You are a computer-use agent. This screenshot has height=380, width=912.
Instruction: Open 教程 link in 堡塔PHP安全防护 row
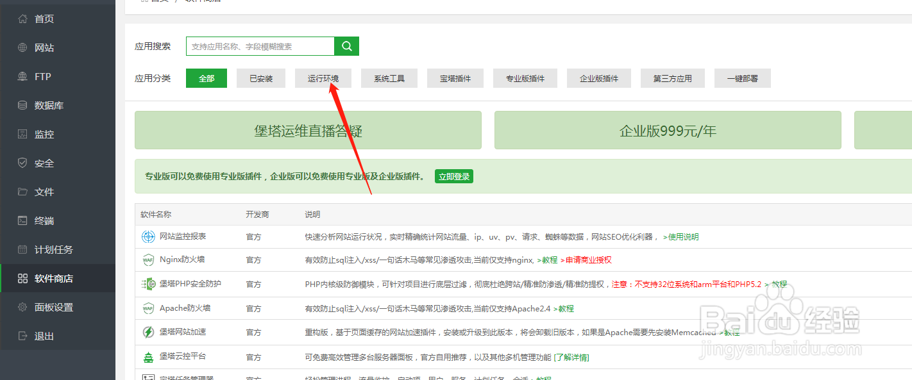pos(779,284)
